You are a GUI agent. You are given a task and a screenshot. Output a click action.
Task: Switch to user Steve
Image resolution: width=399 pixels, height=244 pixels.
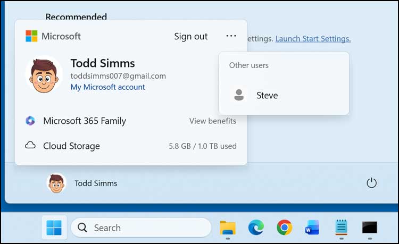284,95
